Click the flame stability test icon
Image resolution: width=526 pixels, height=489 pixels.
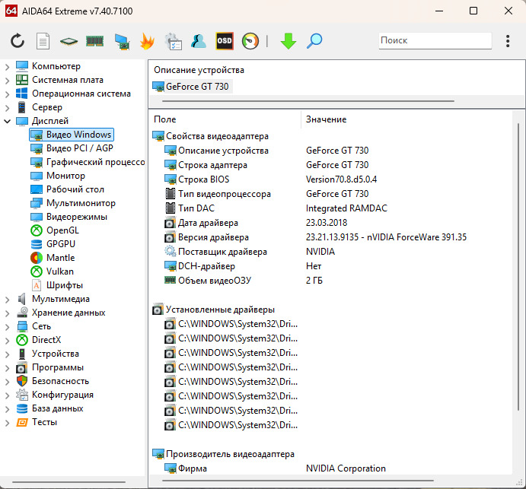[x=148, y=41]
